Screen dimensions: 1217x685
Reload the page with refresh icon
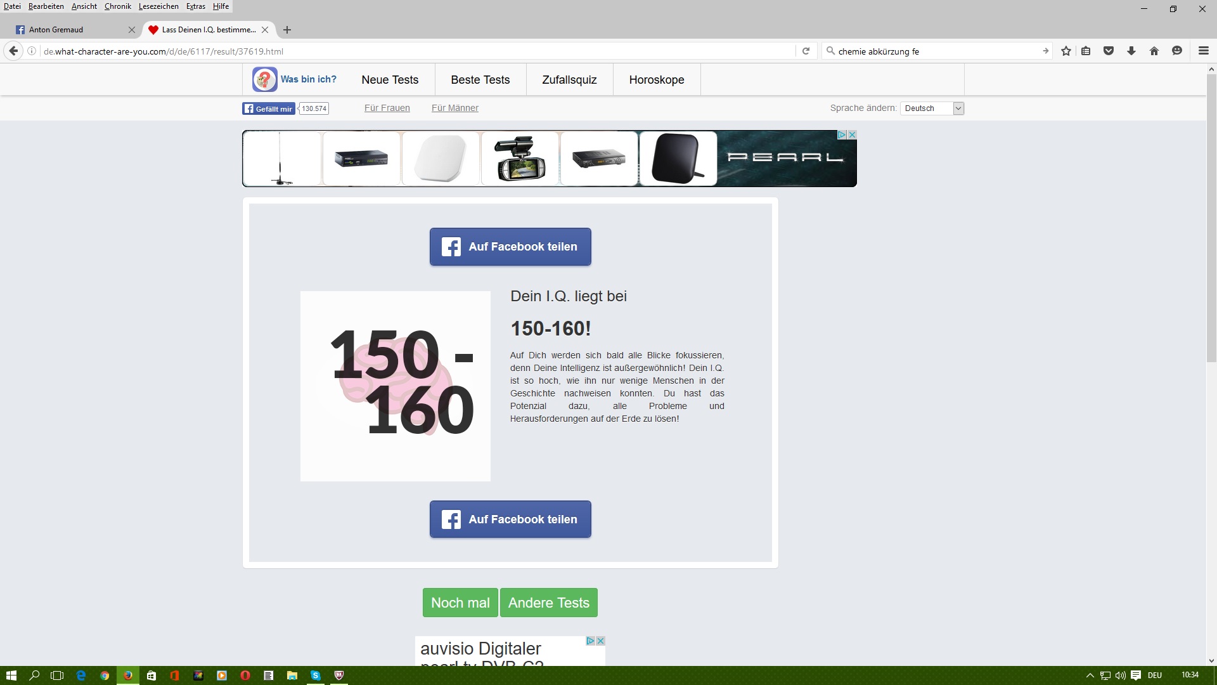pyautogui.click(x=806, y=51)
